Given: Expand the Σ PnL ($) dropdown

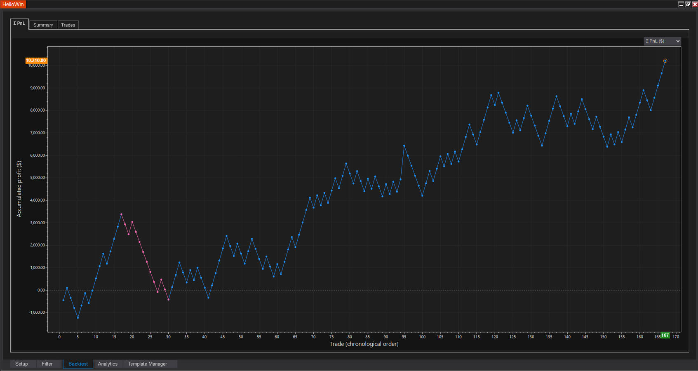Looking at the screenshot, I should pos(662,41).
